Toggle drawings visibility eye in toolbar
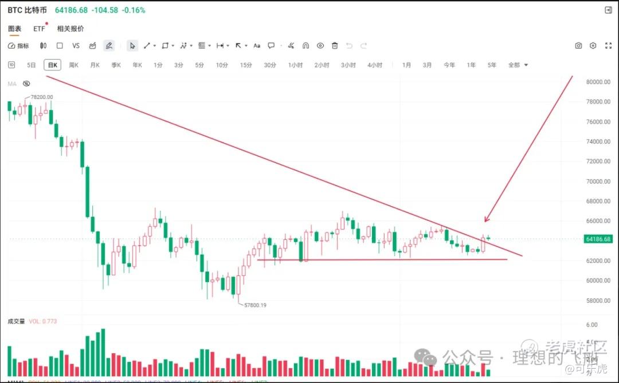619x383 pixels. tap(320, 46)
